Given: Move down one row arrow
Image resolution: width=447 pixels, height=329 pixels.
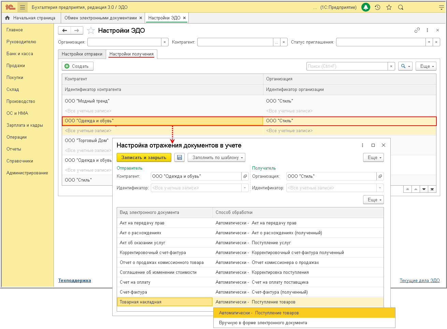Looking at the screenshot, I should (424, 189).
